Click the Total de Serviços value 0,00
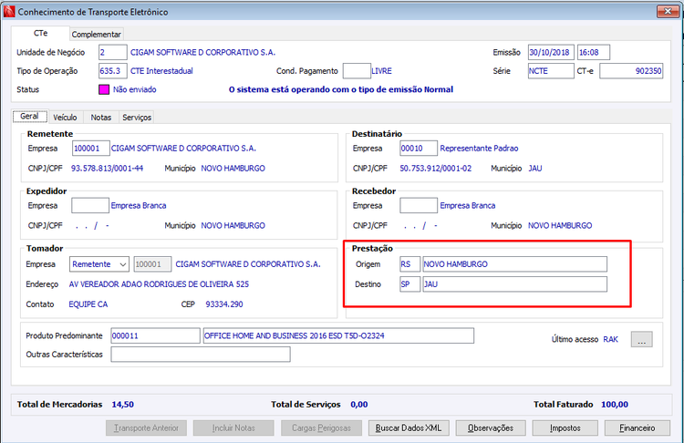 (359, 405)
